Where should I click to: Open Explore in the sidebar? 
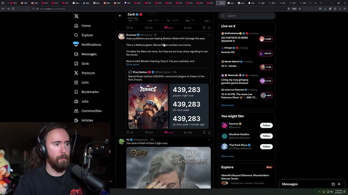point(83,35)
